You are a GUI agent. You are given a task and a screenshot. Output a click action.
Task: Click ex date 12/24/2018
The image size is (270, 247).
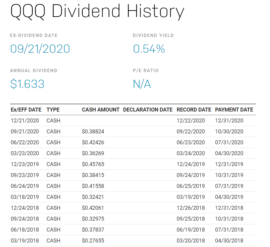coord(25,208)
